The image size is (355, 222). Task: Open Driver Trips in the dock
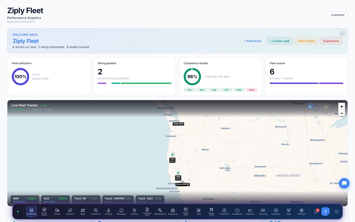point(211,212)
